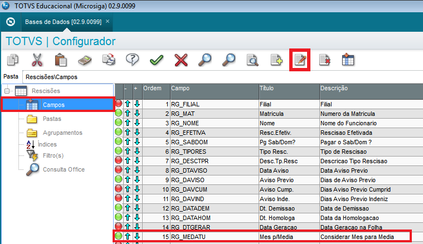Open the Help question mark icon
The image size is (423, 244).
tap(133, 60)
